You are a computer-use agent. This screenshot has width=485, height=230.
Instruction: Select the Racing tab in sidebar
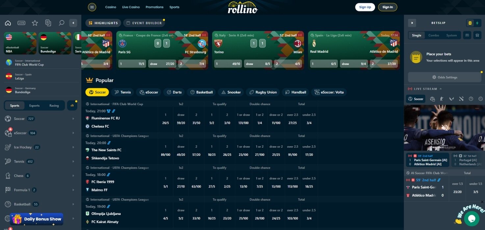54,105
